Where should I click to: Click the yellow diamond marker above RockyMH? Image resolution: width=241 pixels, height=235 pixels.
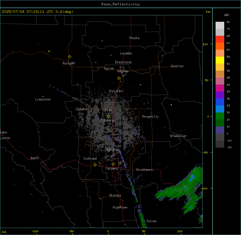point(70,57)
